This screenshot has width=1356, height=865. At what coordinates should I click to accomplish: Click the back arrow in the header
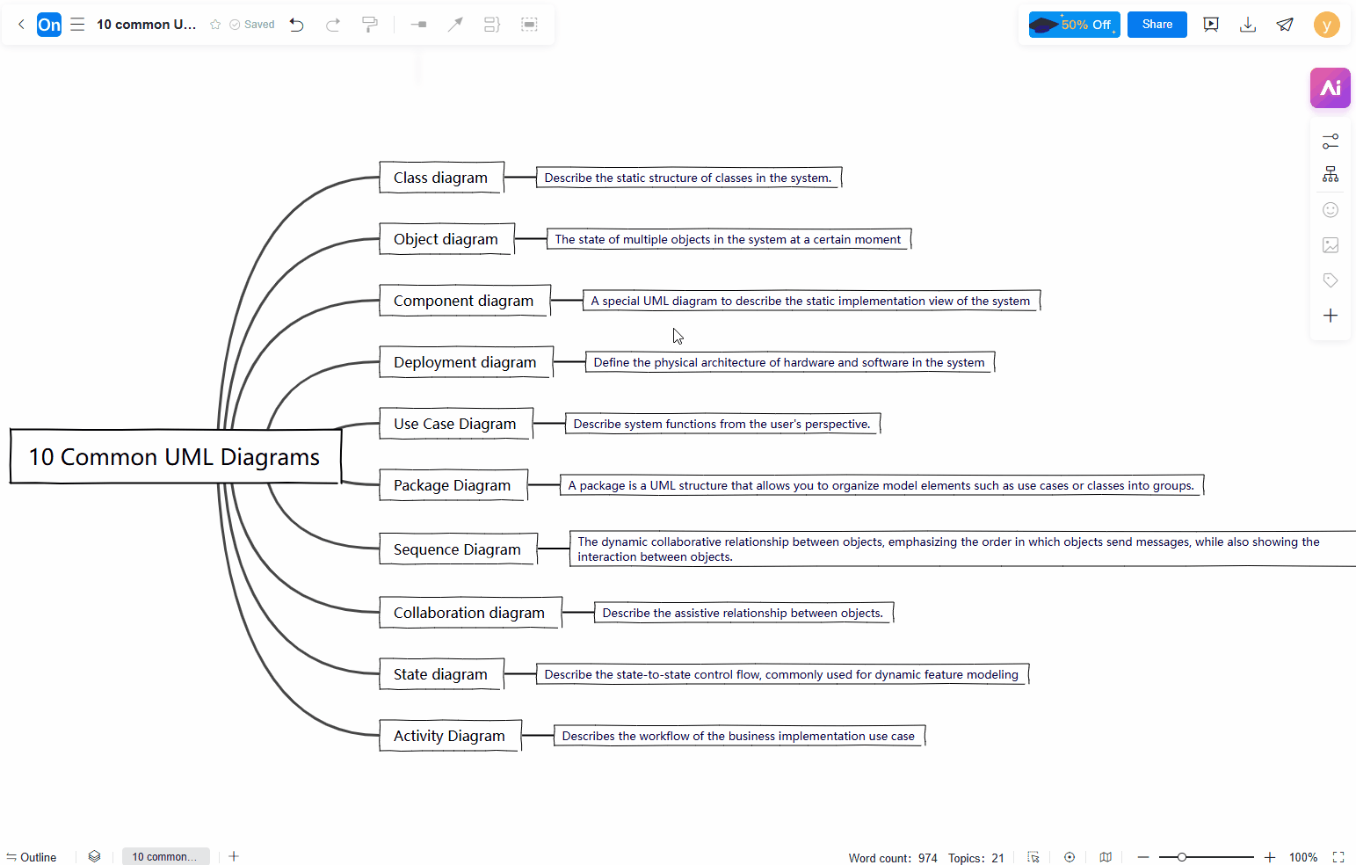[x=21, y=25]
